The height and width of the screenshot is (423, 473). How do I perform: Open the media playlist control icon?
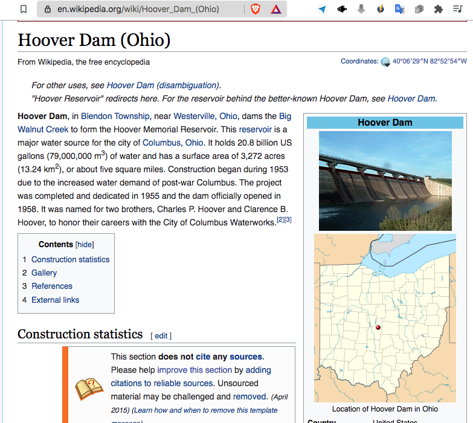pyautogui.click(x=458, y=9)
